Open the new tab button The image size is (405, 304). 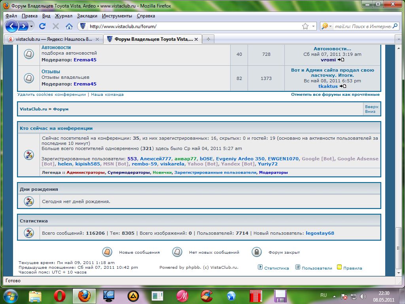(208, 39)
